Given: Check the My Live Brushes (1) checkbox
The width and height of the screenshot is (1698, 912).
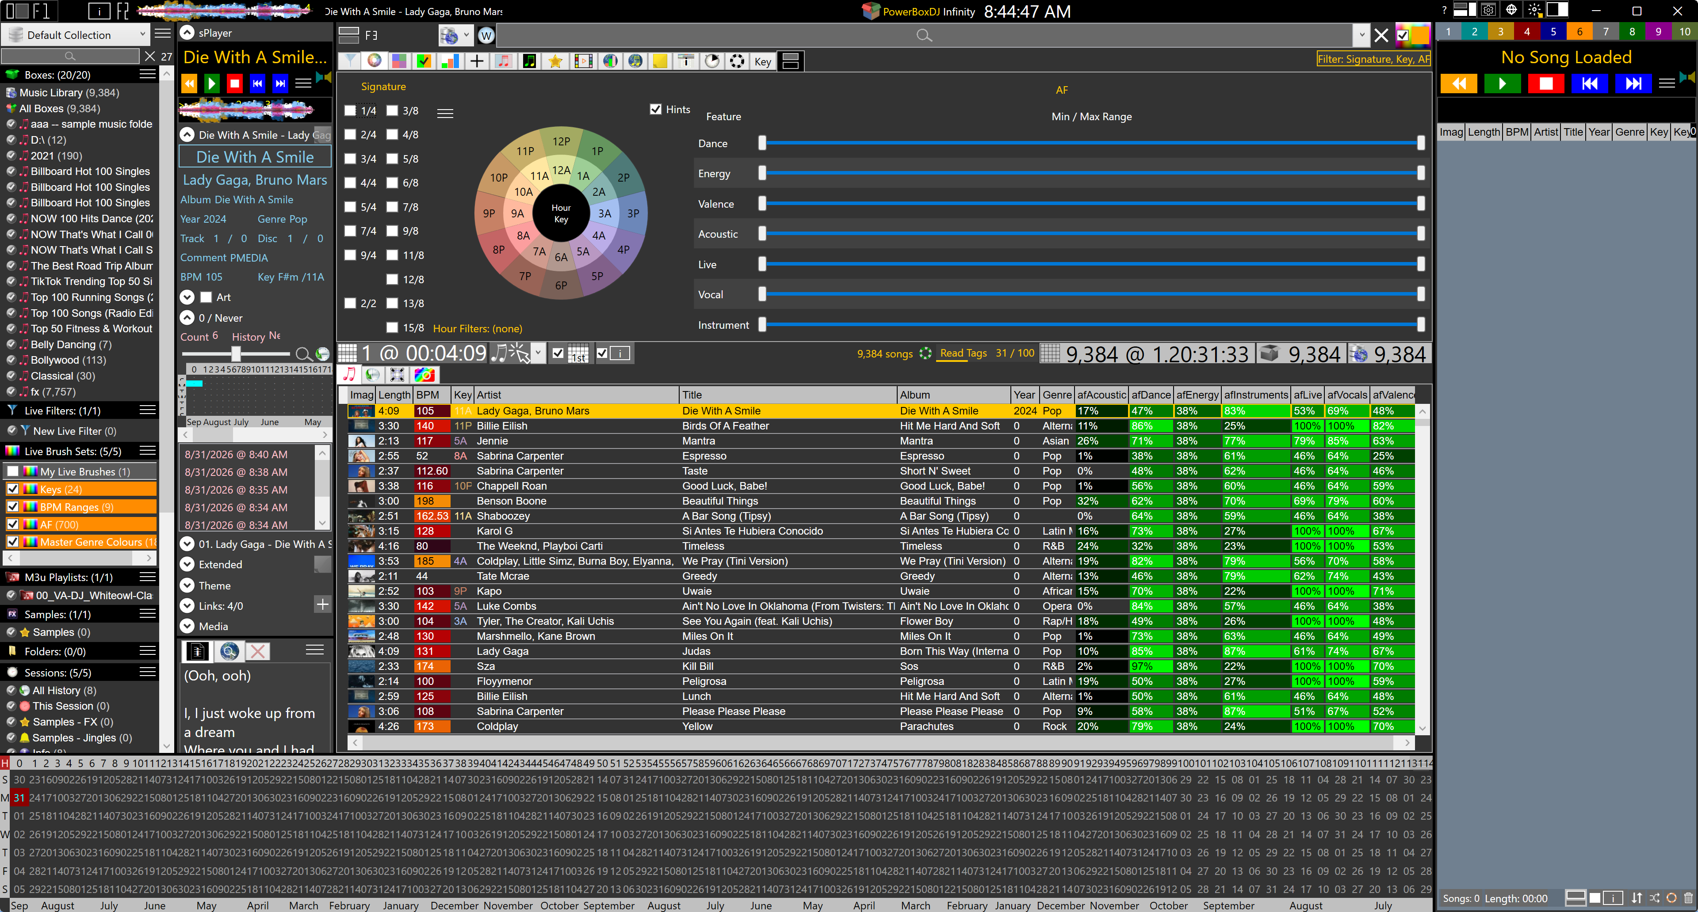Looking at the screenshot, I should tap(12, 471).
